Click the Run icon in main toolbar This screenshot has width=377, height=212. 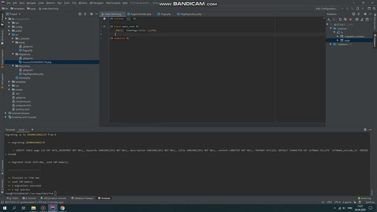(x=342, y=8)
